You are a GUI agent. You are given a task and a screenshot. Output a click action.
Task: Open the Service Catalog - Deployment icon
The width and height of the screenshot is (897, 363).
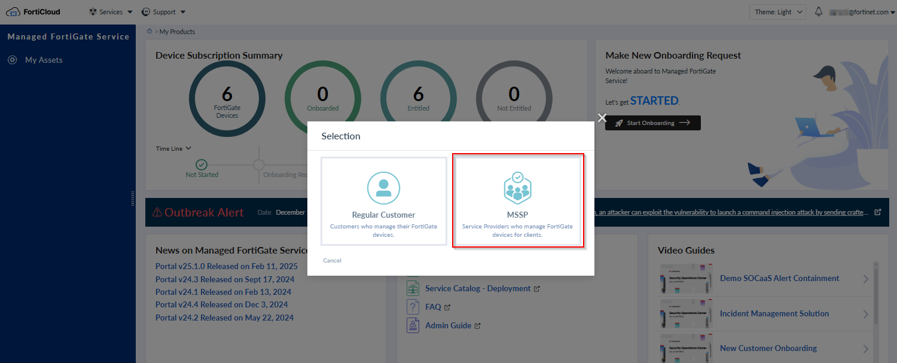pos(413,288)
